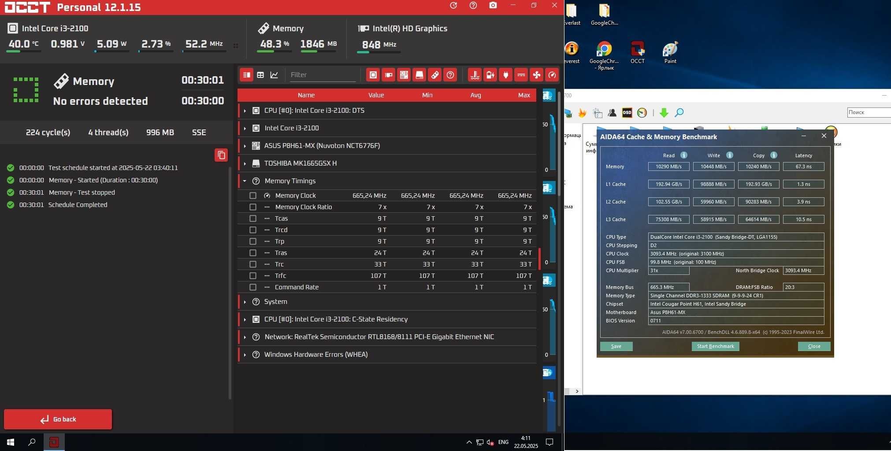Open OCCT help question icon in title bar
The width and height of the screenshot is (891, 451).
tap(473, 5)
